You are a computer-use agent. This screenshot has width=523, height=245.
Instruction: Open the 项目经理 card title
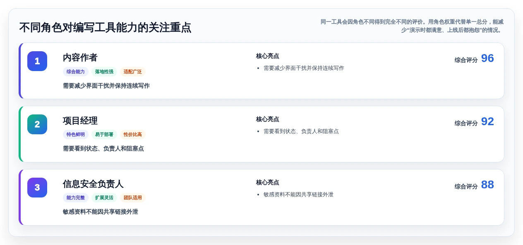pos(80,121)
